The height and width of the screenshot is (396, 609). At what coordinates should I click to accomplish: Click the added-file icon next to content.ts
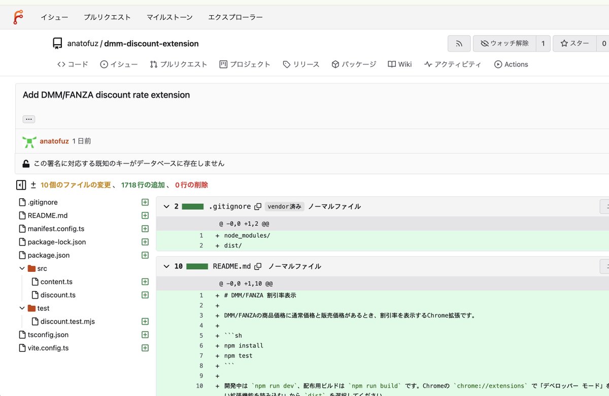[x=145, y=281]
